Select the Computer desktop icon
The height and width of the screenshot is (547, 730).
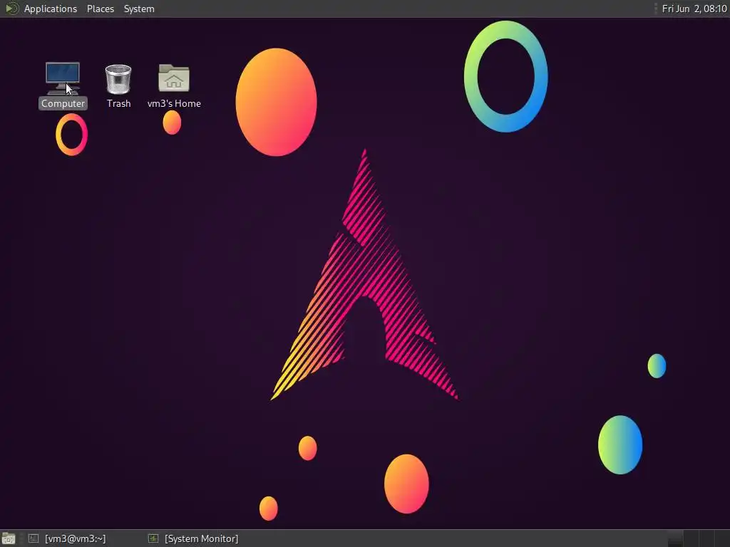(x=63, y=85)
